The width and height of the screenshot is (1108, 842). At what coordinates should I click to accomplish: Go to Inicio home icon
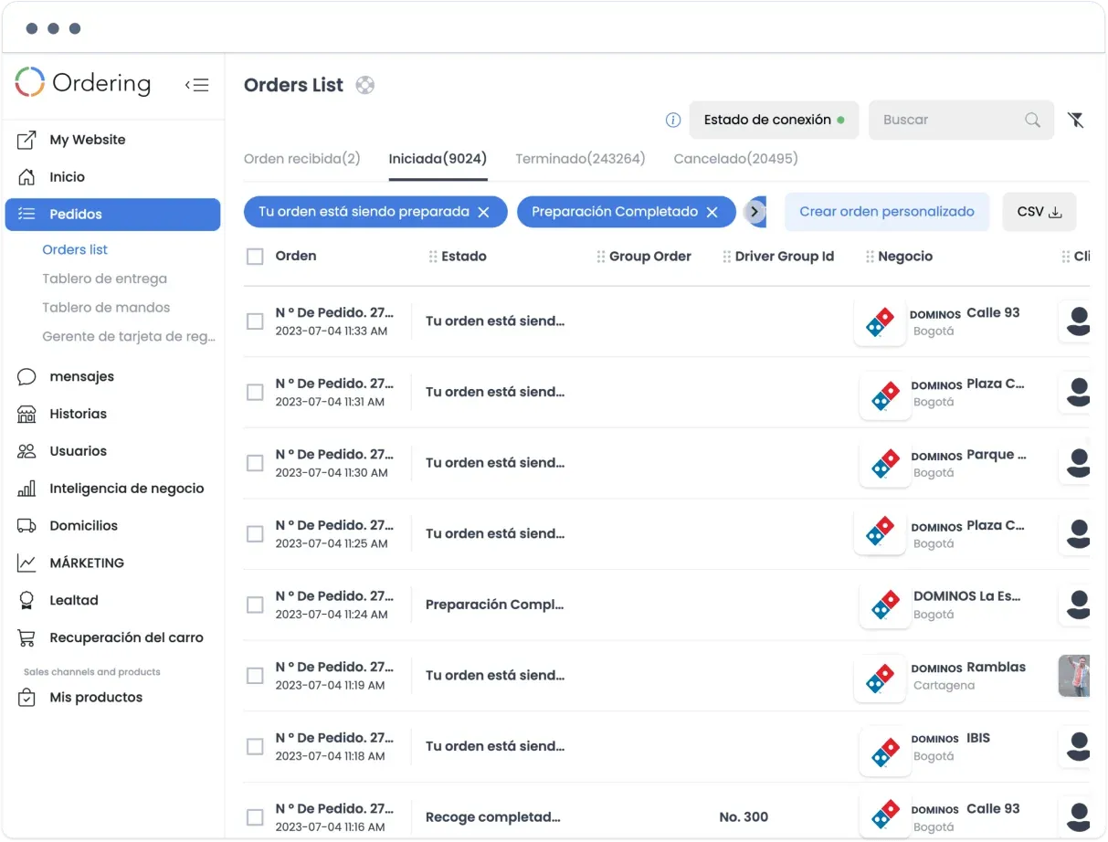(26, 177)
